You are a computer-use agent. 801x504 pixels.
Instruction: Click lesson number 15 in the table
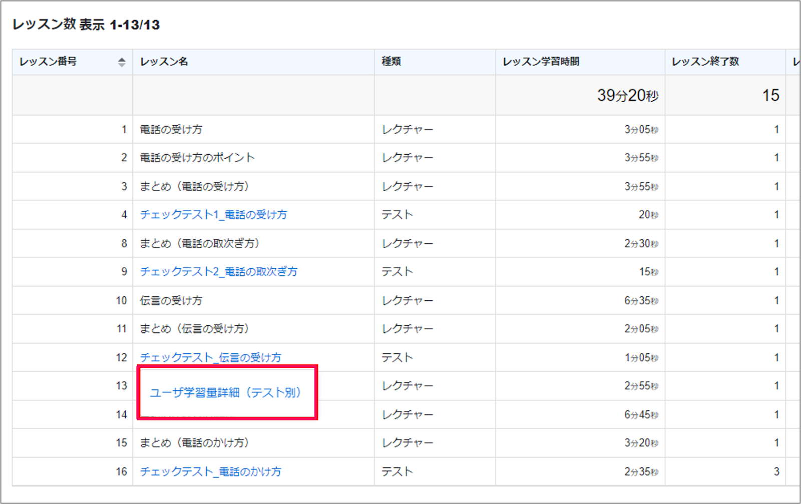122,443
